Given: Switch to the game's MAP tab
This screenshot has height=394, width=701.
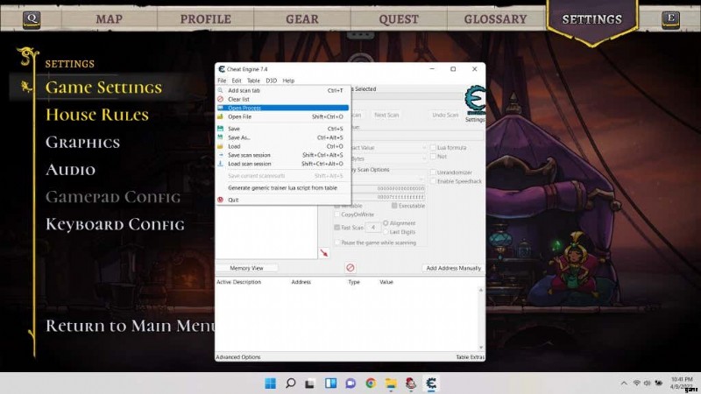Looking at the screenshot, I should 109,19.
